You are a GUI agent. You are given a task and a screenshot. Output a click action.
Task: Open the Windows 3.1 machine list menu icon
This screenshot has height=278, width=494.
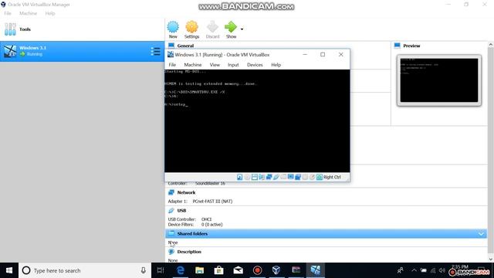click(155, 51)
